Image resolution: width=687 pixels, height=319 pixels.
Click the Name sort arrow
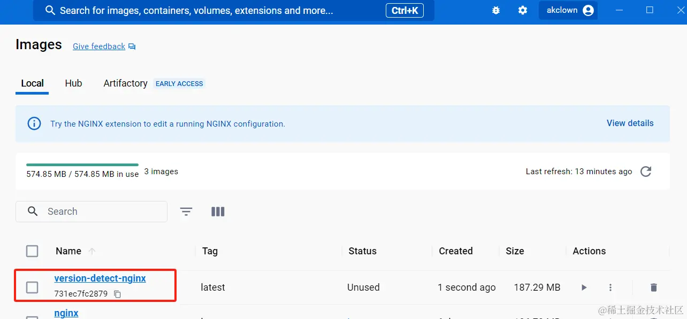(92, 251)
